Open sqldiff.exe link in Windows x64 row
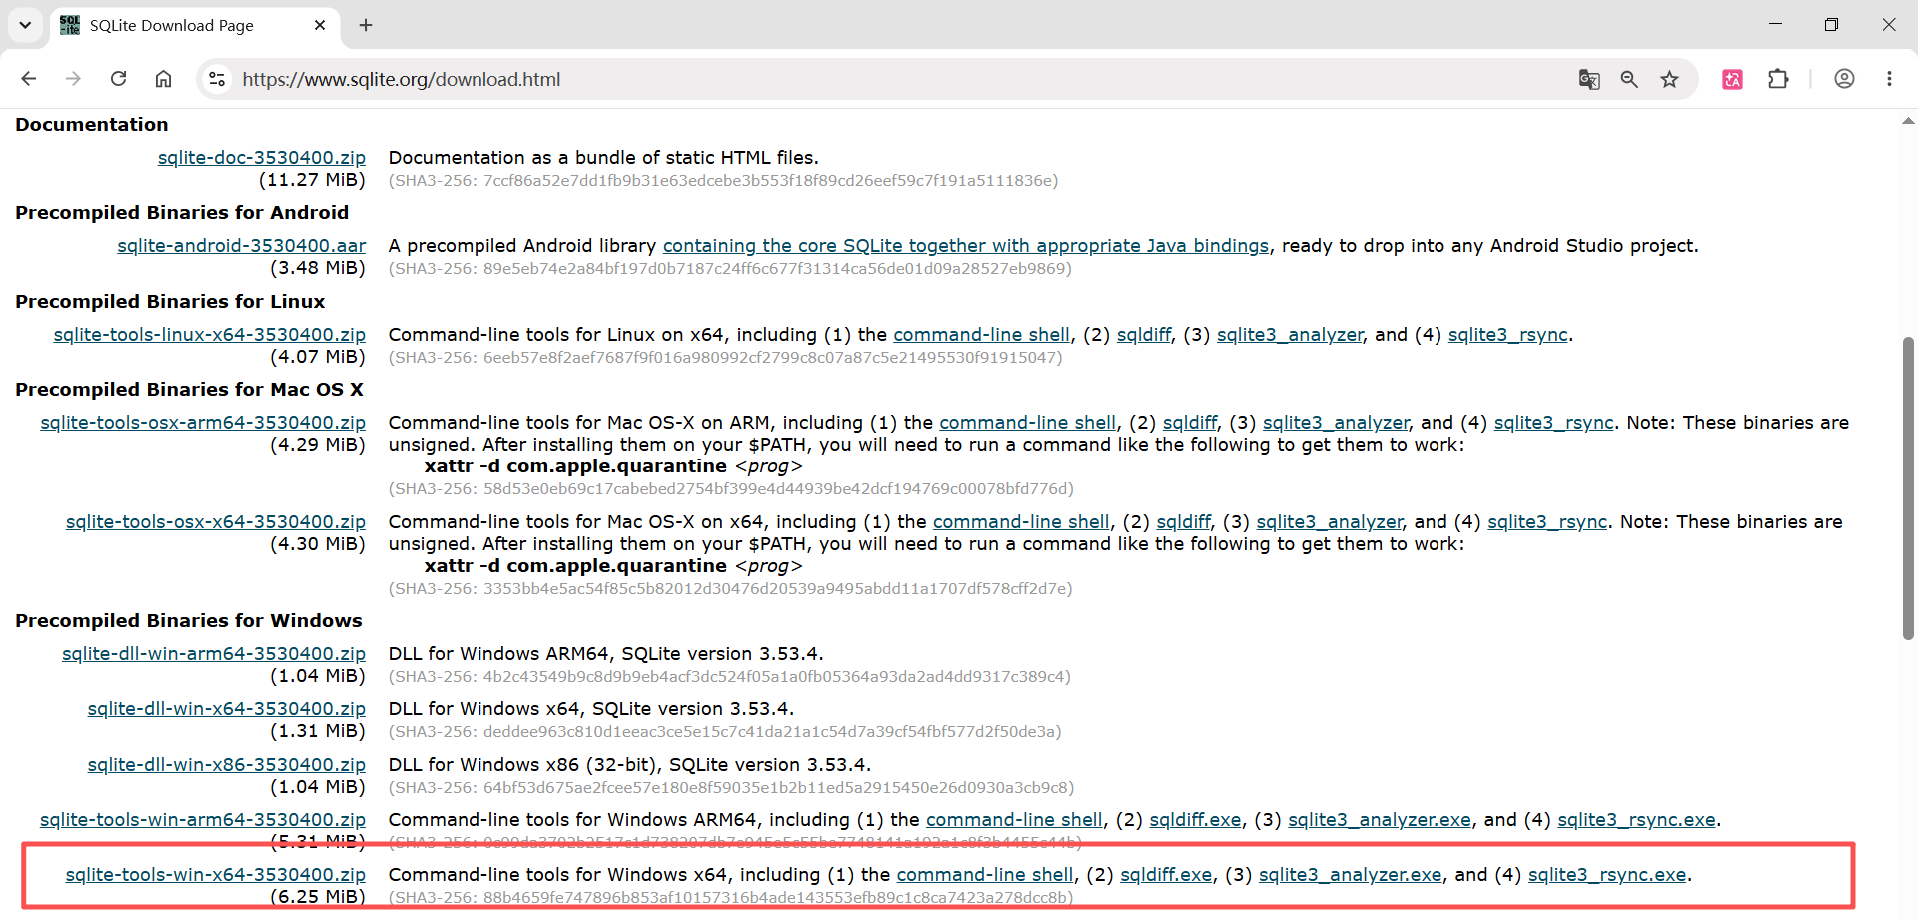Image resolution: width=1918 pixels, height=920 pixels. tap(1166, 874)
